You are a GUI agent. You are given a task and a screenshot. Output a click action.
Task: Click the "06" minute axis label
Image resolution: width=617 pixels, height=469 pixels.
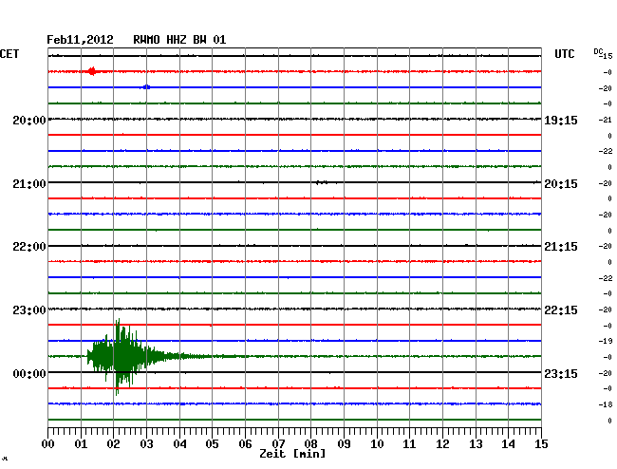[245, 443]
